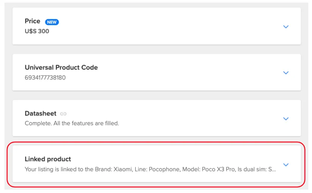
Task: Click the truncated end of Linked product description
Action: click(x=273, y=169)
